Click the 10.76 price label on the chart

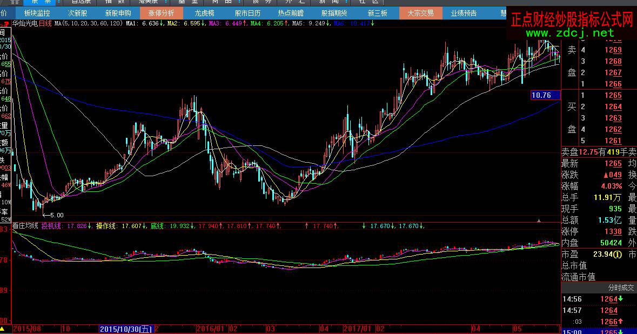click(x=541, y=96)
